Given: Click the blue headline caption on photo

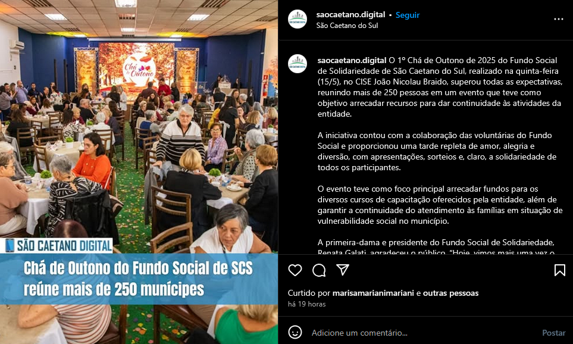Looking at the screenshot, I should [x=139, y=279].
